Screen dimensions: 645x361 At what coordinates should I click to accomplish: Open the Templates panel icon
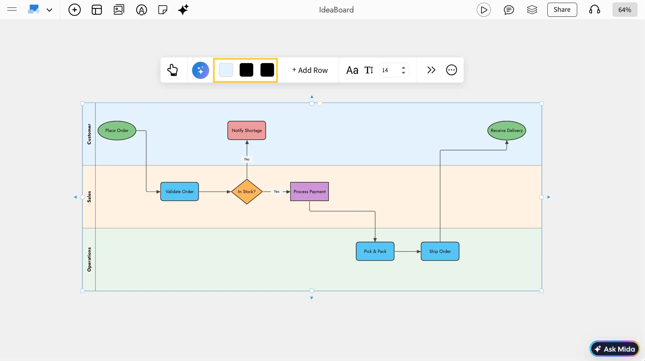click(97, 10)
